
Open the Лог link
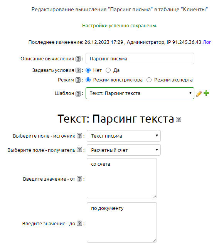coord(207,42)
